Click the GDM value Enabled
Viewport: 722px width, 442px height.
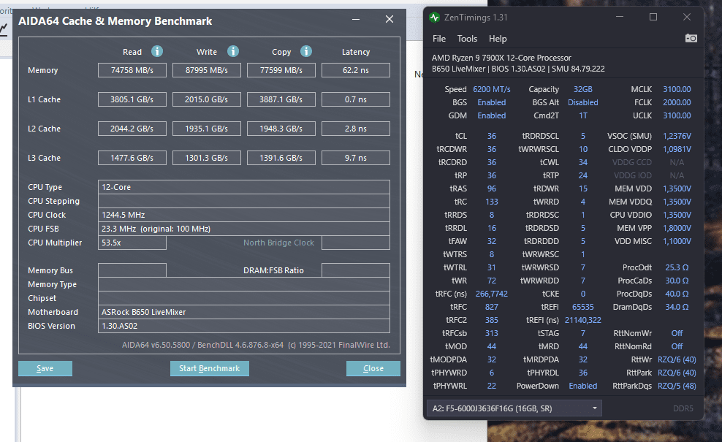click(x=492, y=115)
